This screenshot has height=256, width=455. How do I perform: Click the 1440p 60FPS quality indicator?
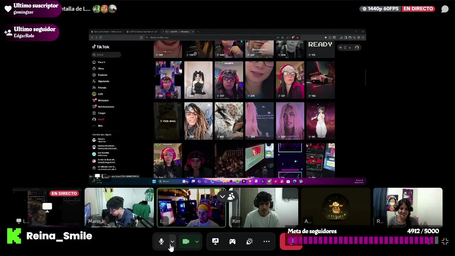[380, 9]
